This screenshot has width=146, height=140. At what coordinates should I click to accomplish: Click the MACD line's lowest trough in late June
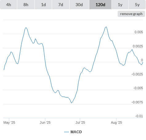pyautogui.click(x=71, y=103)
